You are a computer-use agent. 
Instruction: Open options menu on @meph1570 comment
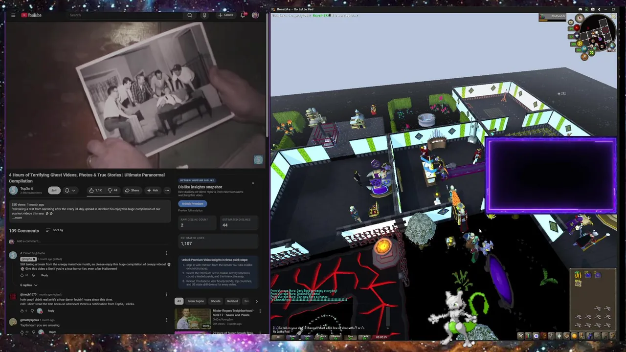point(166,294)
